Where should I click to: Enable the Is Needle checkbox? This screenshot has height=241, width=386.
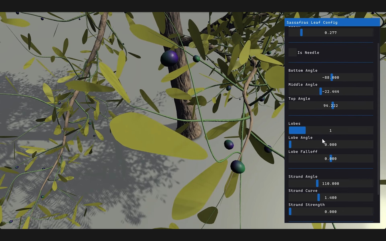point(293,52)
